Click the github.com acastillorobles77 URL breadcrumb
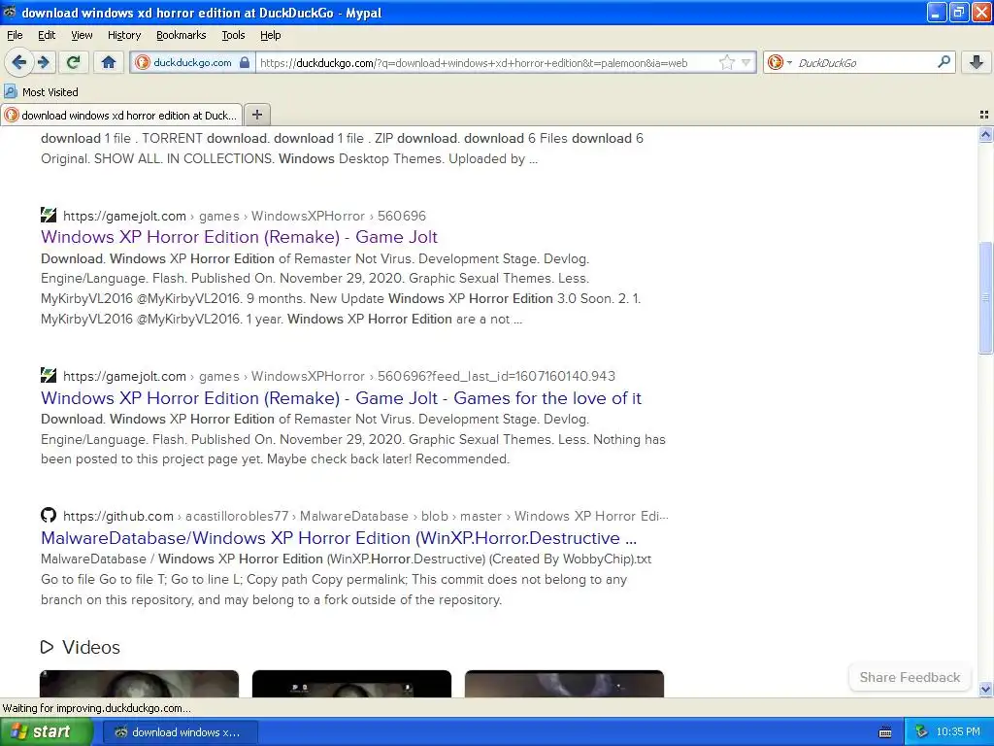 click(x=365, y=517)
